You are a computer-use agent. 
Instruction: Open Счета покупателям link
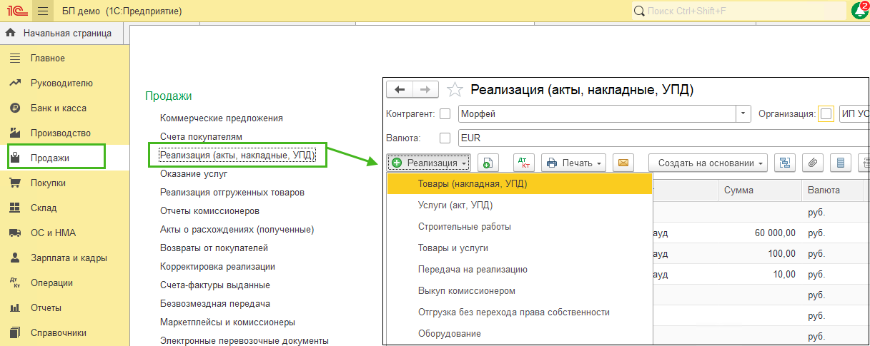coord(202,136)
